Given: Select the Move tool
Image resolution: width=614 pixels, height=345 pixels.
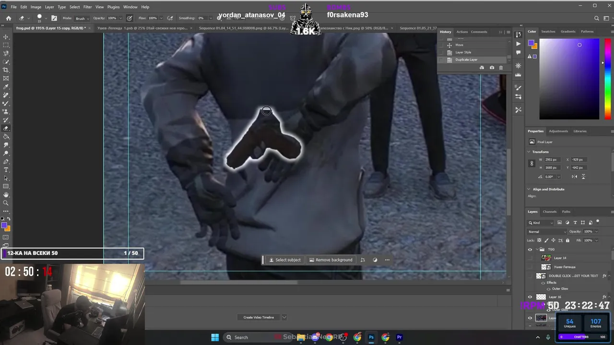Looking at the screenshot, I should pyautogui.click(x=6, y=37).
